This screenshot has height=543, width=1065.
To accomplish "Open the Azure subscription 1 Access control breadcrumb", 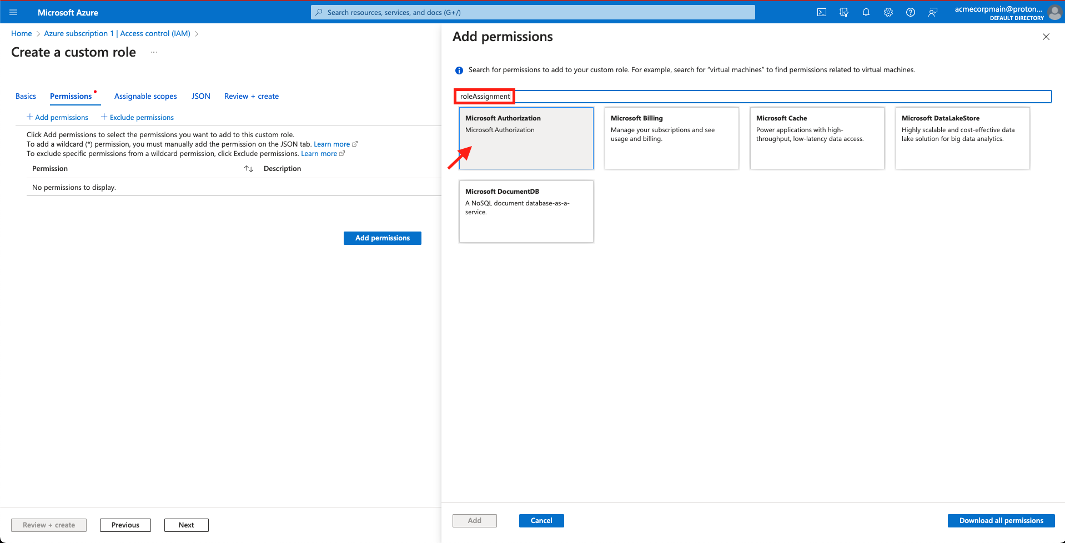I will pos(117,33).
